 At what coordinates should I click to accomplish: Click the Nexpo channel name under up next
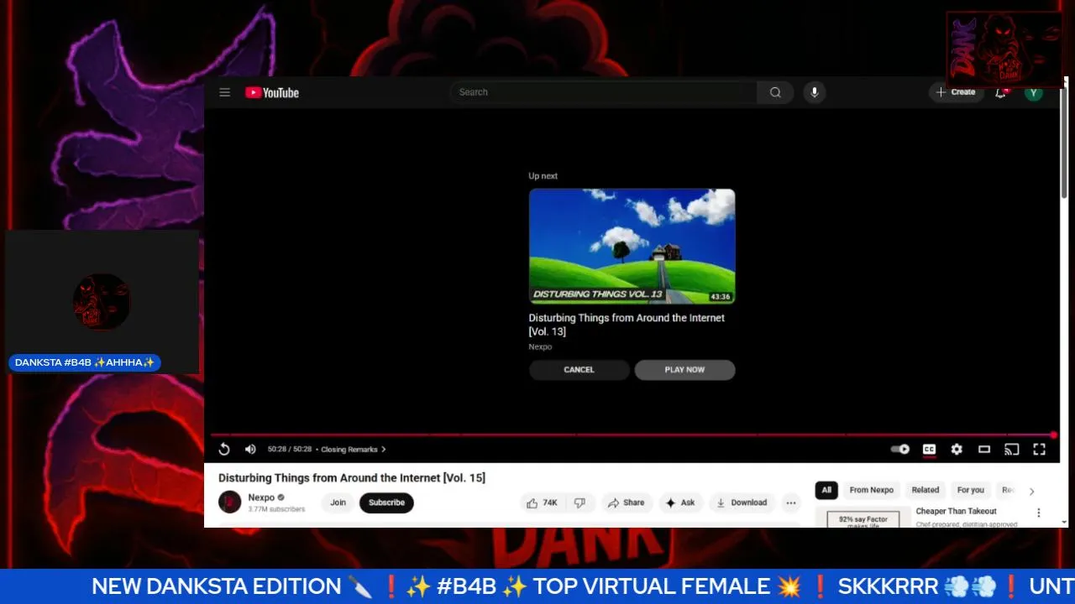click(x=540, y=346)
